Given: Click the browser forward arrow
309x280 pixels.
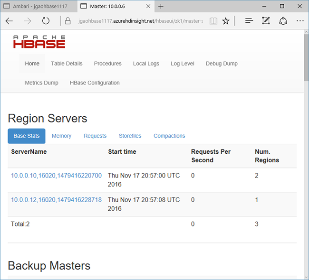Looking at the screenshot, I should click(x=27, y=21).
